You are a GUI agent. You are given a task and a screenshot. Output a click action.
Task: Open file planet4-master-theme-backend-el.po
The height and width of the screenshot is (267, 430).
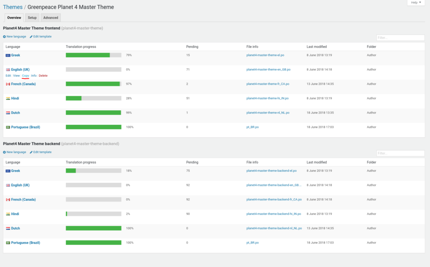click(272, 171)
